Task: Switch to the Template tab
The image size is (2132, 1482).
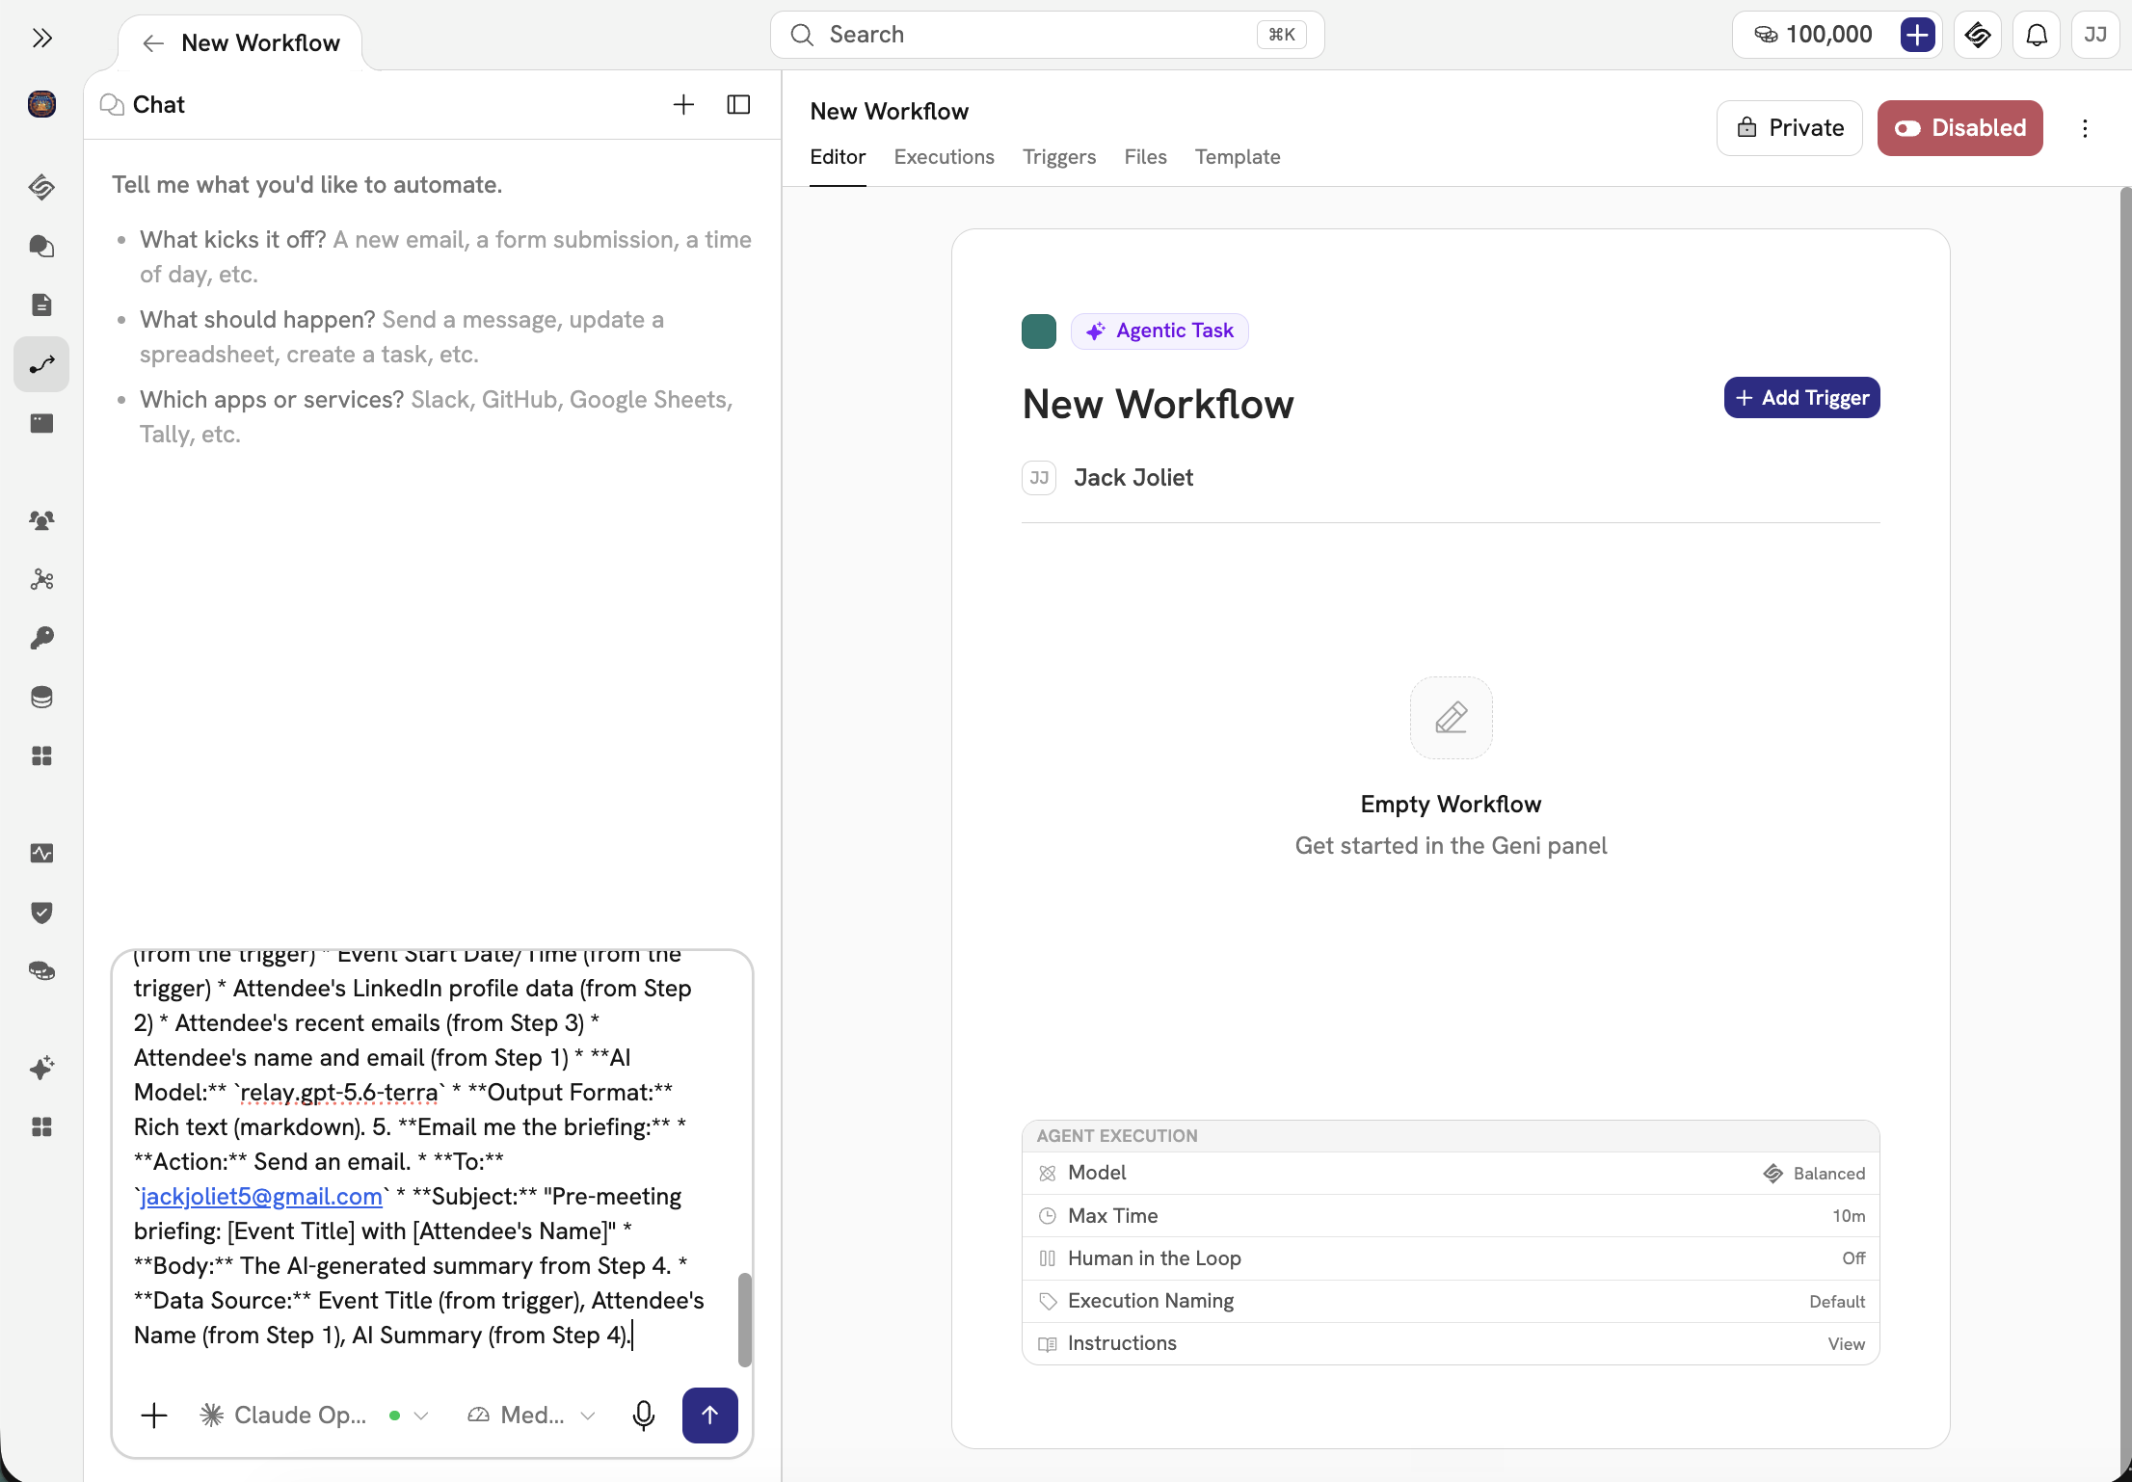Action: 1238,157
